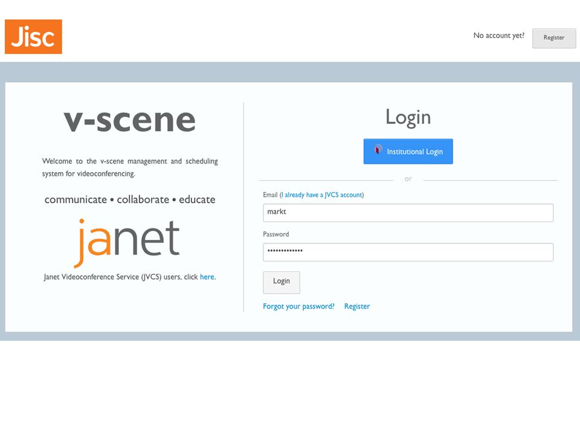Click the 'Password' field label
The height and width of the screenshot is (435, 580).
[276, 234]
